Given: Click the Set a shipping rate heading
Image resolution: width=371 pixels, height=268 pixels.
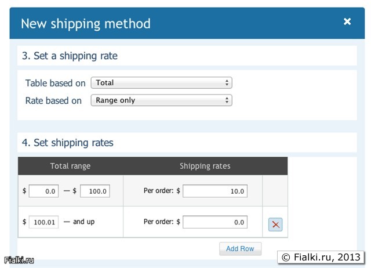Looking at the screenshot, I should coord(70,56).
